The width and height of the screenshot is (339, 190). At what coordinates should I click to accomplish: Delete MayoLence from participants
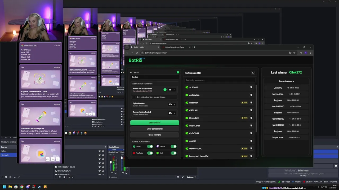[x=251, y=126]
